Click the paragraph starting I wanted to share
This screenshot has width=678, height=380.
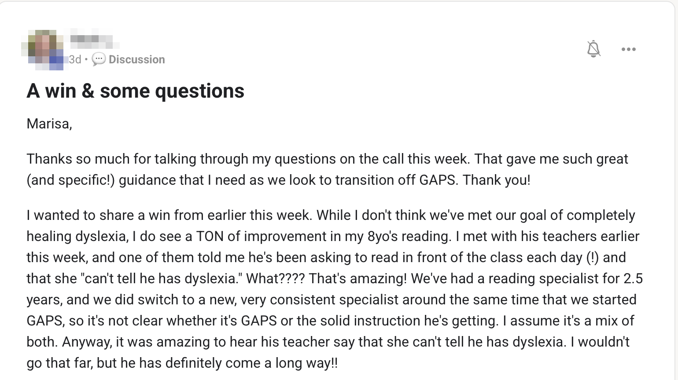[335, 289]
